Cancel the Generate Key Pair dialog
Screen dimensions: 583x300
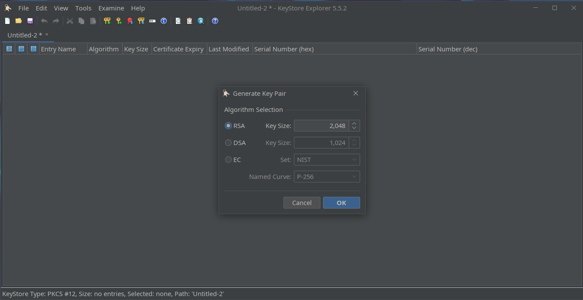[x=302, y=203]
